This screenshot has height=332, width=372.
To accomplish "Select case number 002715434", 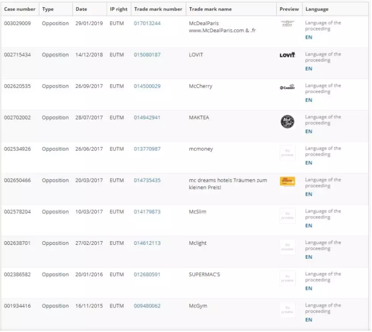I will [18, 55].
